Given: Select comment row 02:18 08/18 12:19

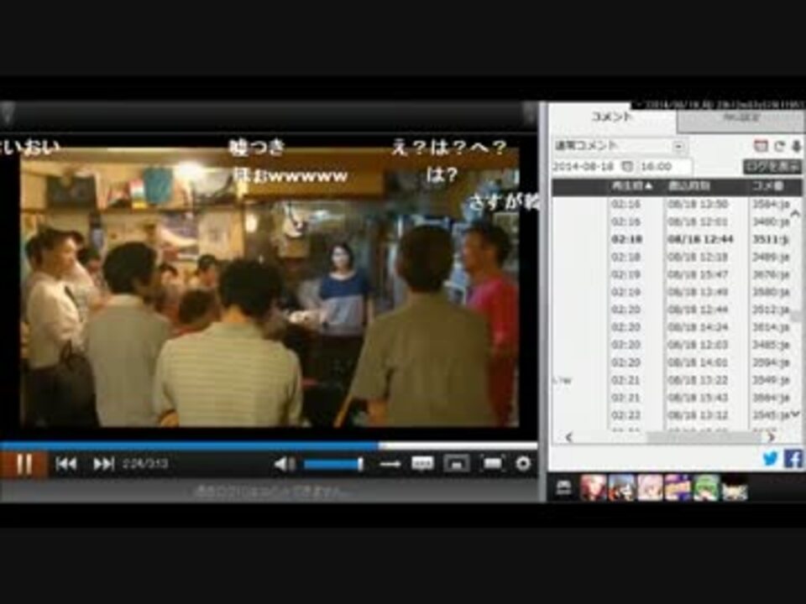Looking at the screenshot, I should coord(671,257).
